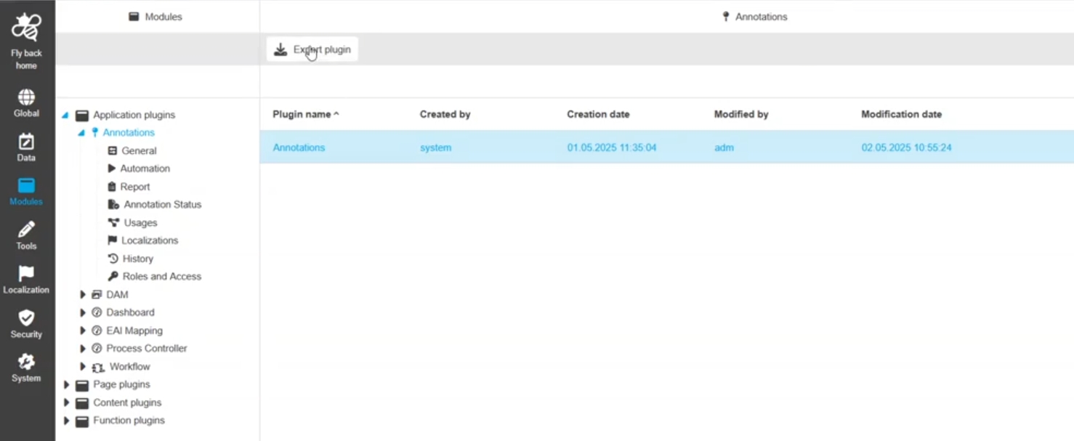Expand the DAM tree node
The height and width of the screenshot is (441, 1074).
tap(83, 294)
